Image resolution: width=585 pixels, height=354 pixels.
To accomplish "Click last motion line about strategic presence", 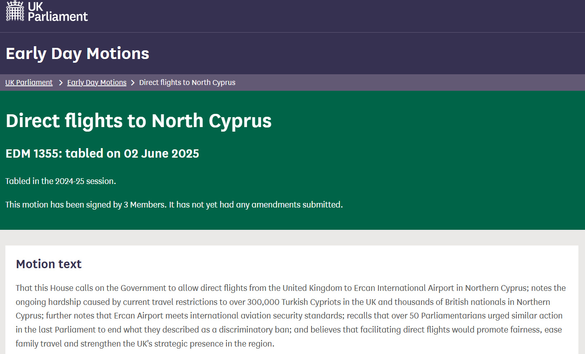I will coord(145,344).
